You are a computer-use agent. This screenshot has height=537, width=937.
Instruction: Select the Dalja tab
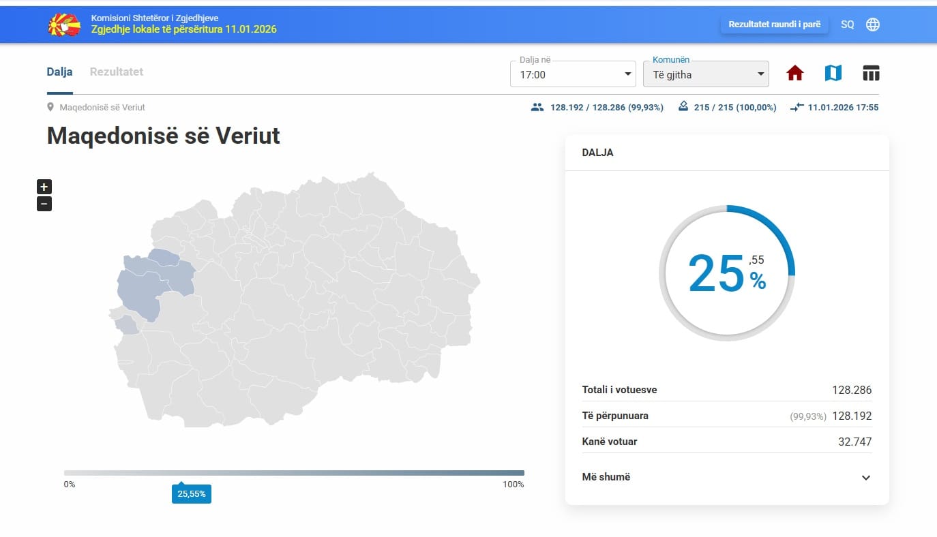point(59,71)
